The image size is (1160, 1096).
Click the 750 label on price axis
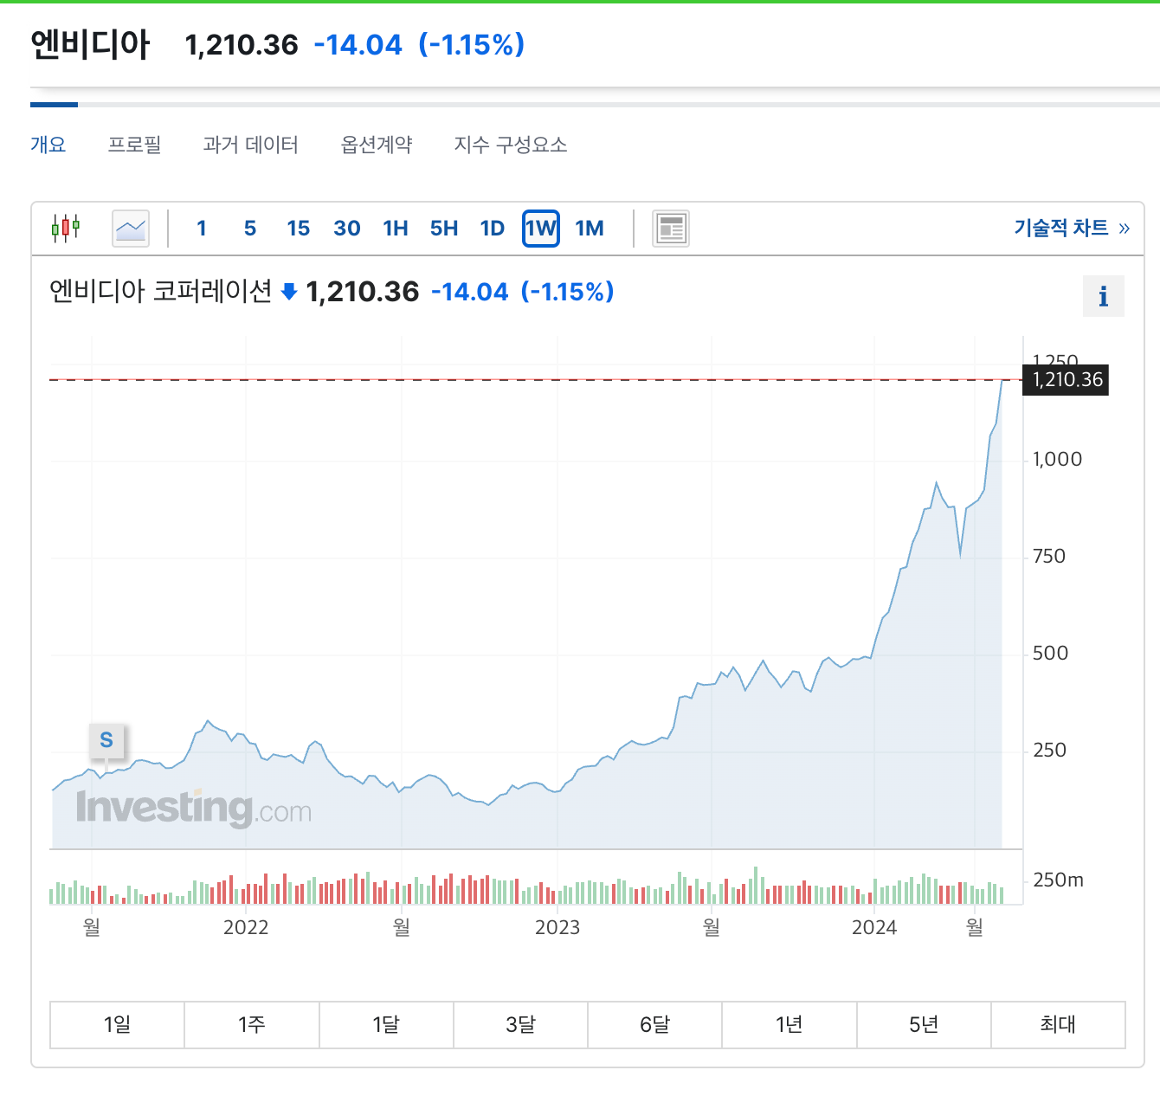pyautogui.click(x=1049, y=557)
